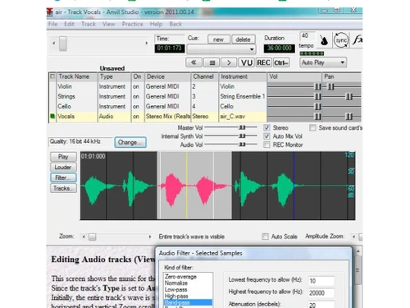Click the Back menu item
The width and height of the screenshot is (410, 308).
(175, 24)
